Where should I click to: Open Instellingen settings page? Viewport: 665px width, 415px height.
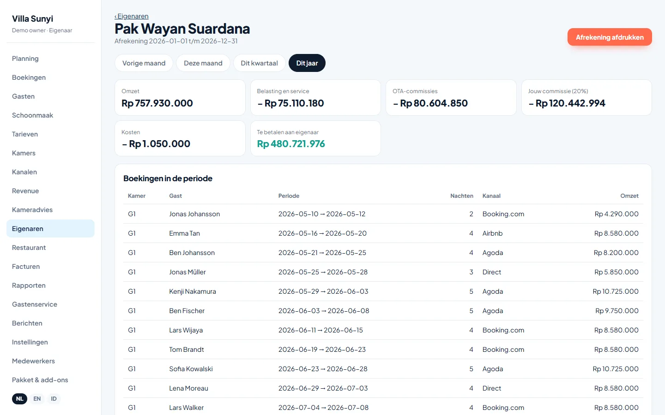[50, 342]
